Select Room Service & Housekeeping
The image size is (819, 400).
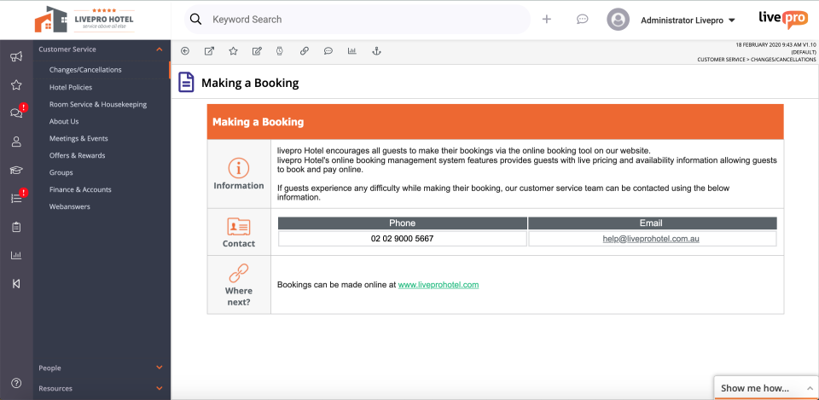click(97, 104)
